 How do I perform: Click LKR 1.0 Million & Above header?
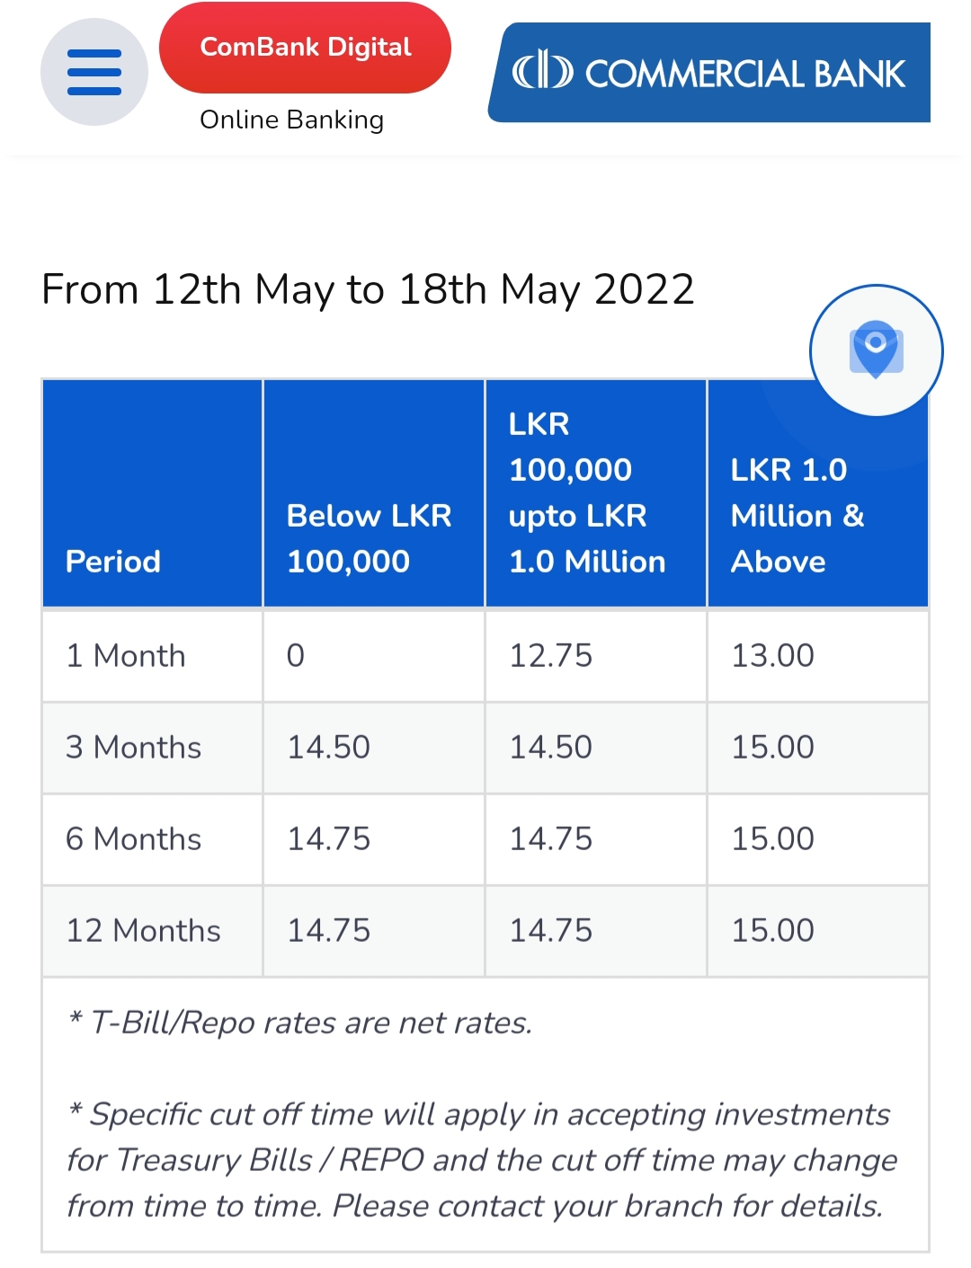(797, 515)
